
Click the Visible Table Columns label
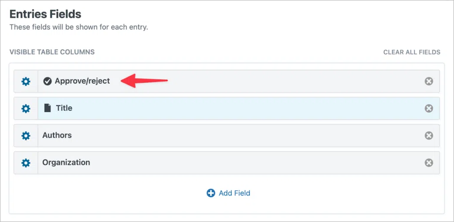(x=52, y=52)
